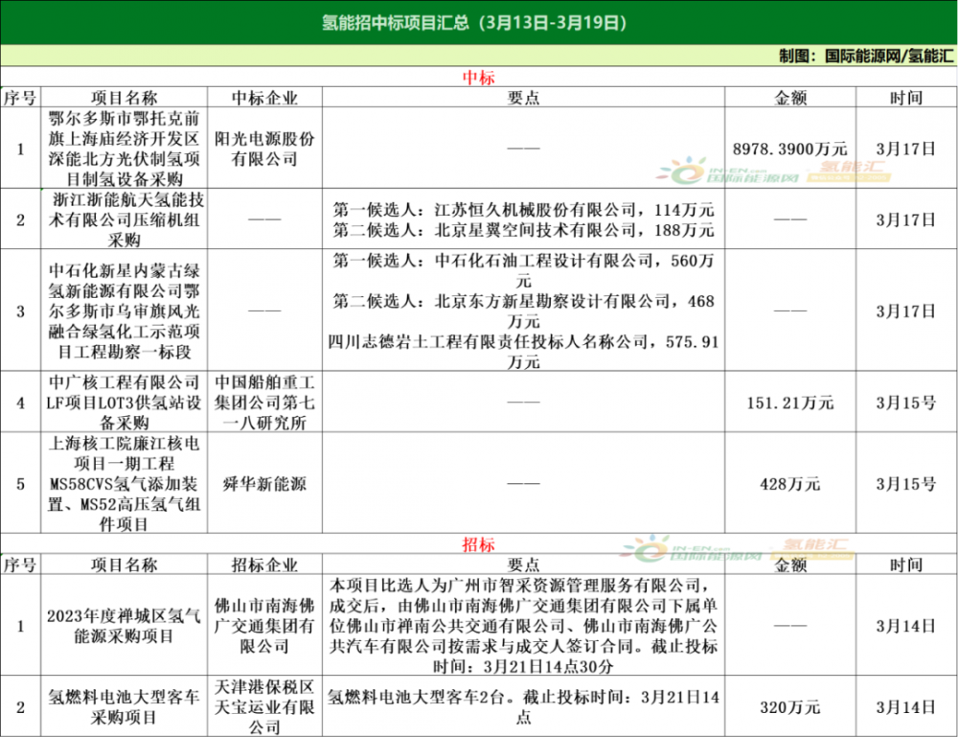Select "序号" header in the 招标 table

coord(20,564)
